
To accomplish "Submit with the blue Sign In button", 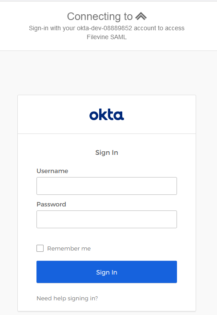I will point(107,272).
